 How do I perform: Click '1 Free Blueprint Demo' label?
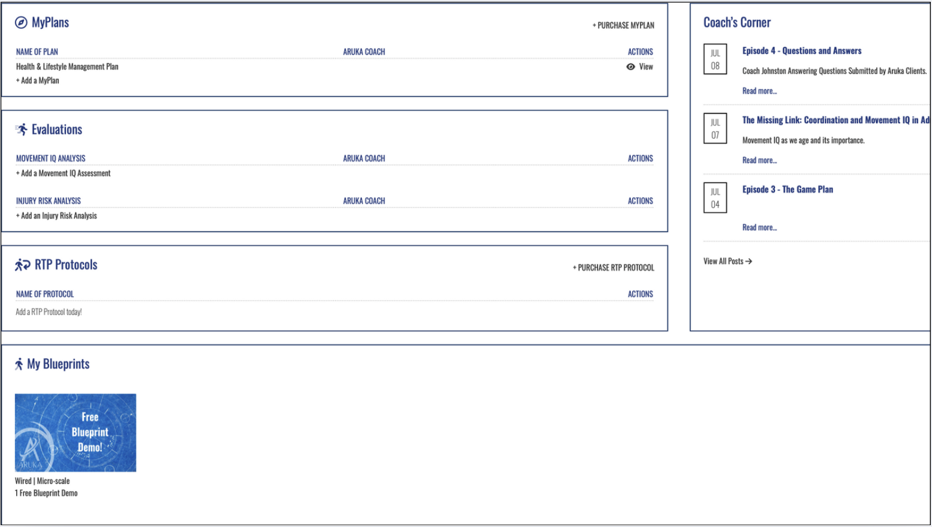(x=46, y=493)
